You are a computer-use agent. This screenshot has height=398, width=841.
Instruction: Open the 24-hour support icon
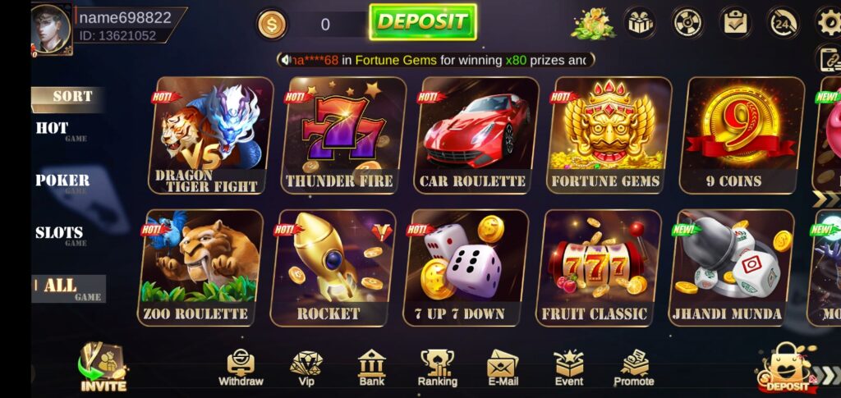coord(783,23)
